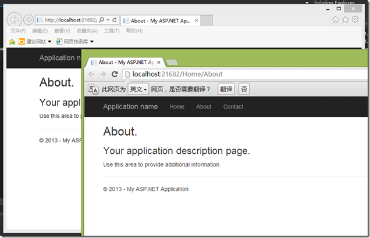Open the 文件(F) menu in Internet Explorer

(x=17, y=31)
